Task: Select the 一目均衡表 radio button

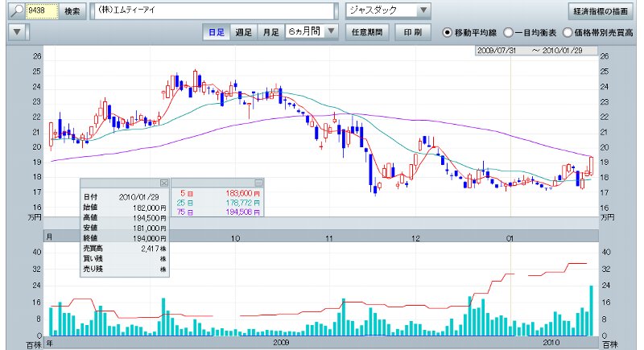Action: [508, 33]
